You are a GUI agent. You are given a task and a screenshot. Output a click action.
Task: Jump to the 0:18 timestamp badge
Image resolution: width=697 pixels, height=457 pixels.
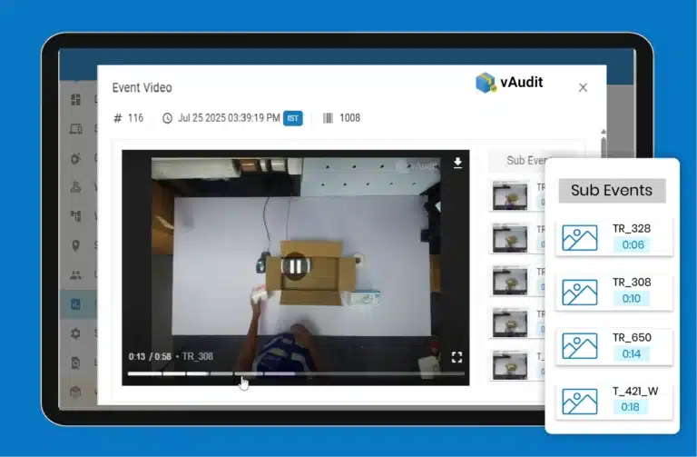point(631,407)
